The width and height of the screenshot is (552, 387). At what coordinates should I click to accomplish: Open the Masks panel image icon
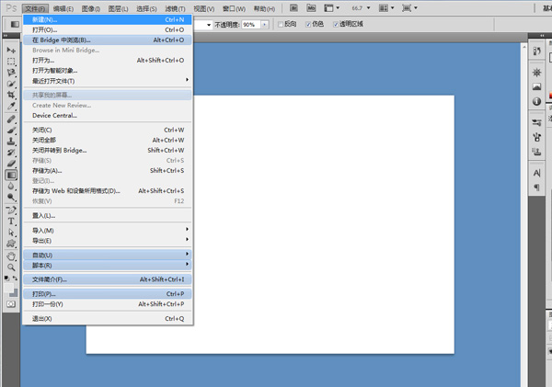(536, 87)
